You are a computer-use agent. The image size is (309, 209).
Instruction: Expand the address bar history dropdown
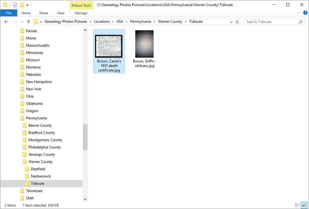click(x=231, y=22)
